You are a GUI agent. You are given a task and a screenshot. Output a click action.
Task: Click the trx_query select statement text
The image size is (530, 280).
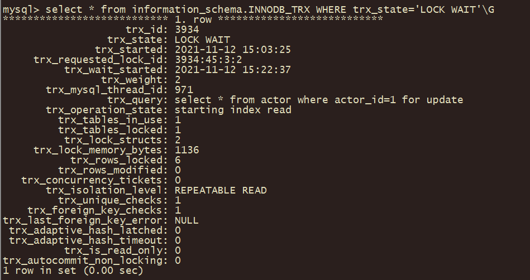point(319,100)
